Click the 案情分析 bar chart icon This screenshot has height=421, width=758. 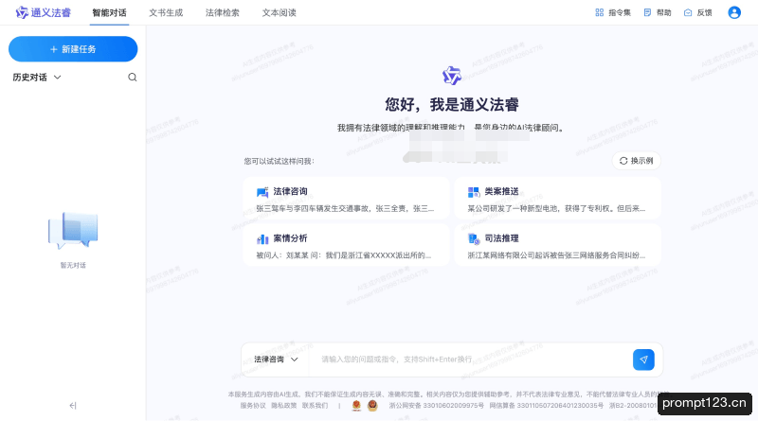click(x=262, y=239)
